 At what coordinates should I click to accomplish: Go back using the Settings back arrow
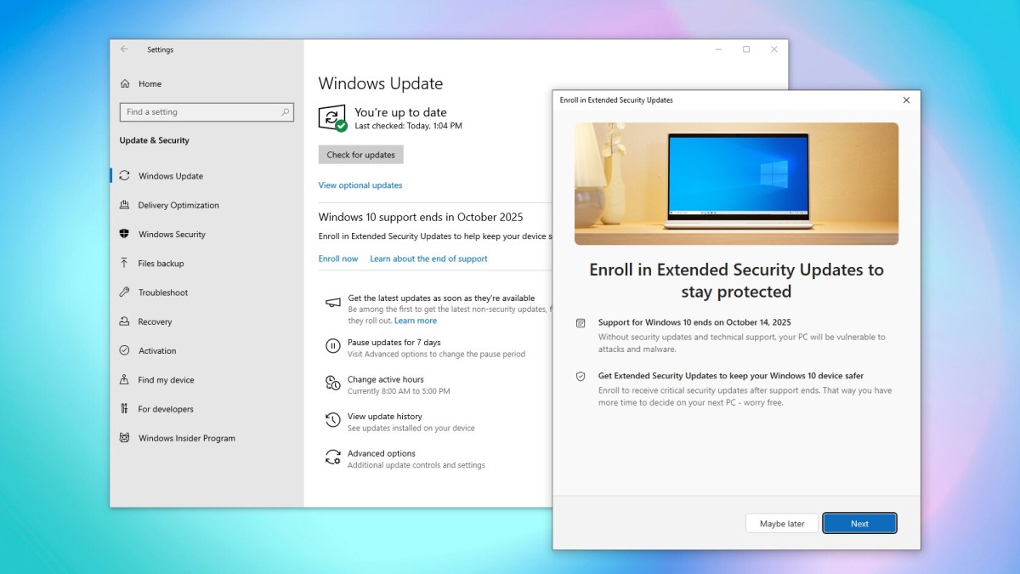pyautogui.click(x=124, y=49)
